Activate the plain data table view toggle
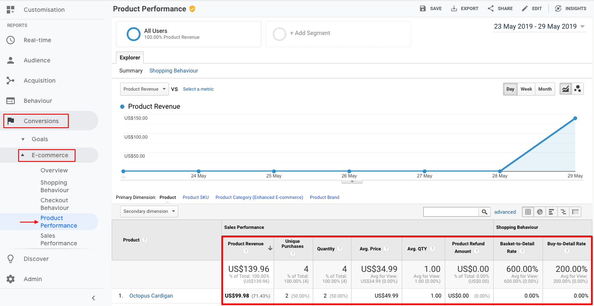This screenshot has width=594, height=306. [x=528, y=212]
